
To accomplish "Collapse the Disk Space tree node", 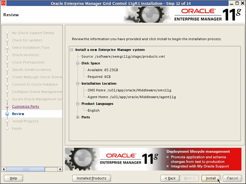I will pos(78,63).
